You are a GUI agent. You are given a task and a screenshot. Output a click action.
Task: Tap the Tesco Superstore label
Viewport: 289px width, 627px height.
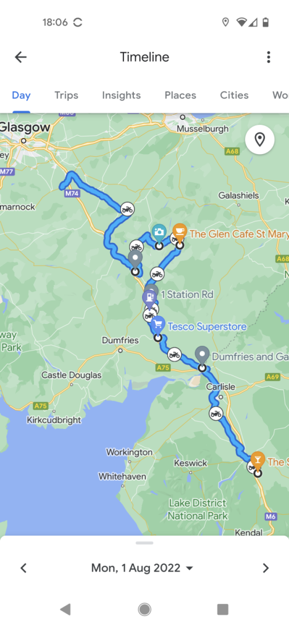click(207, 327)
